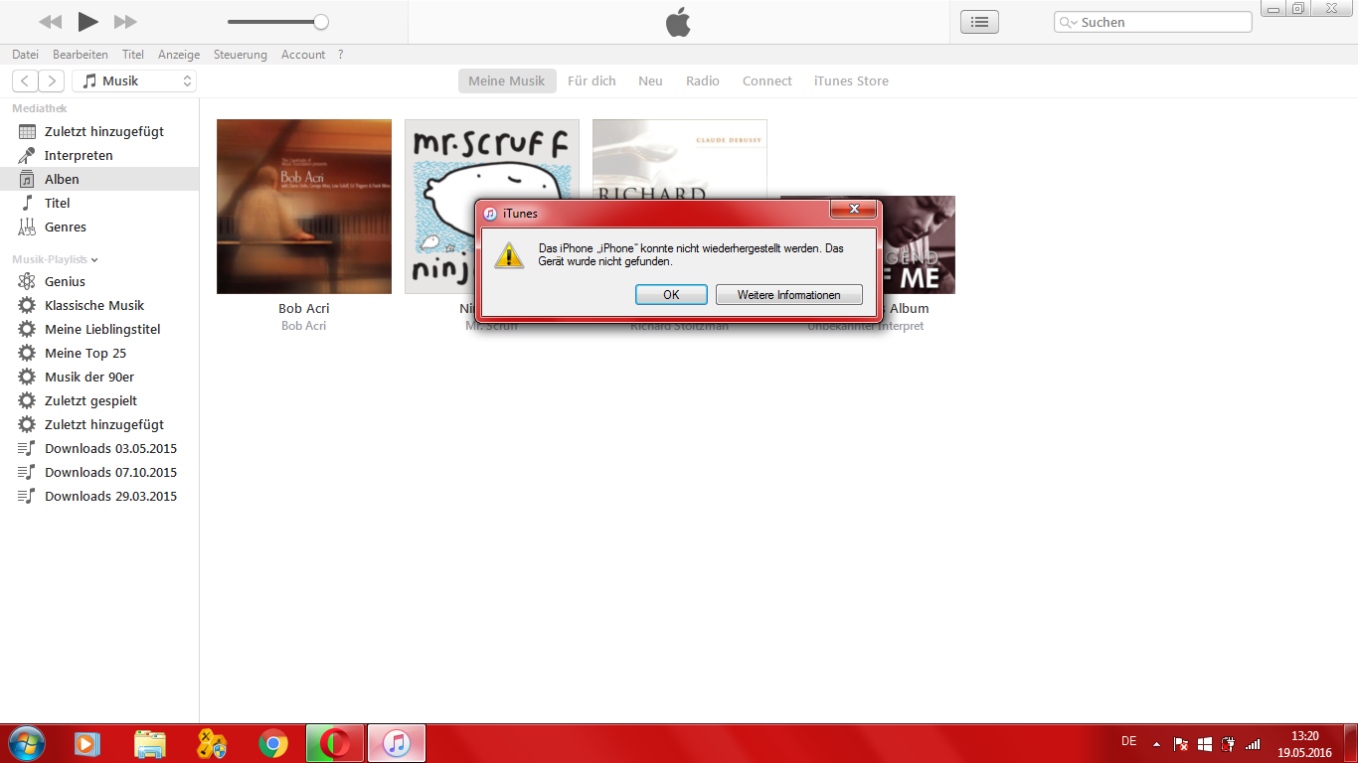Click the Weitere Informationen button
This screenshot has width=1358, height=763.
788,295
